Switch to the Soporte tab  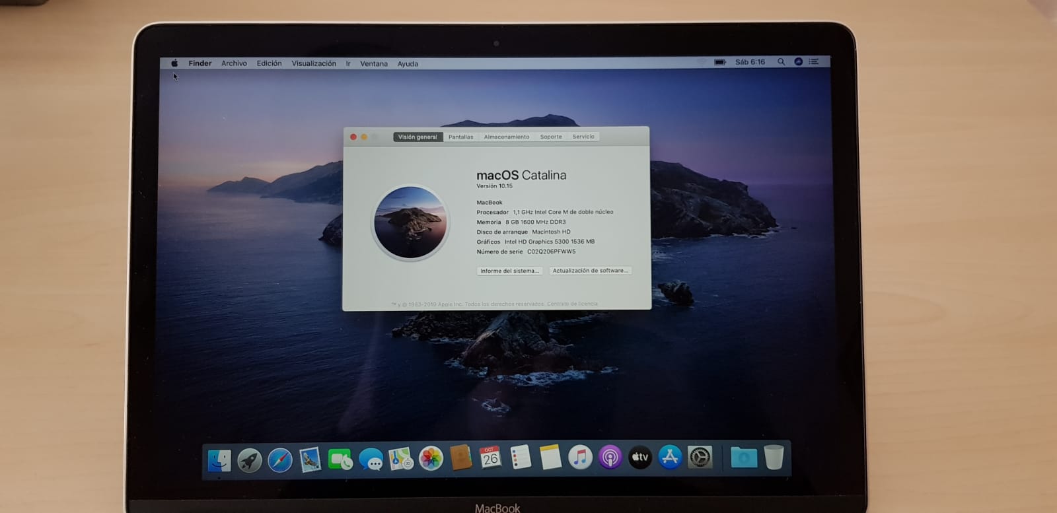tap(551, 137)
